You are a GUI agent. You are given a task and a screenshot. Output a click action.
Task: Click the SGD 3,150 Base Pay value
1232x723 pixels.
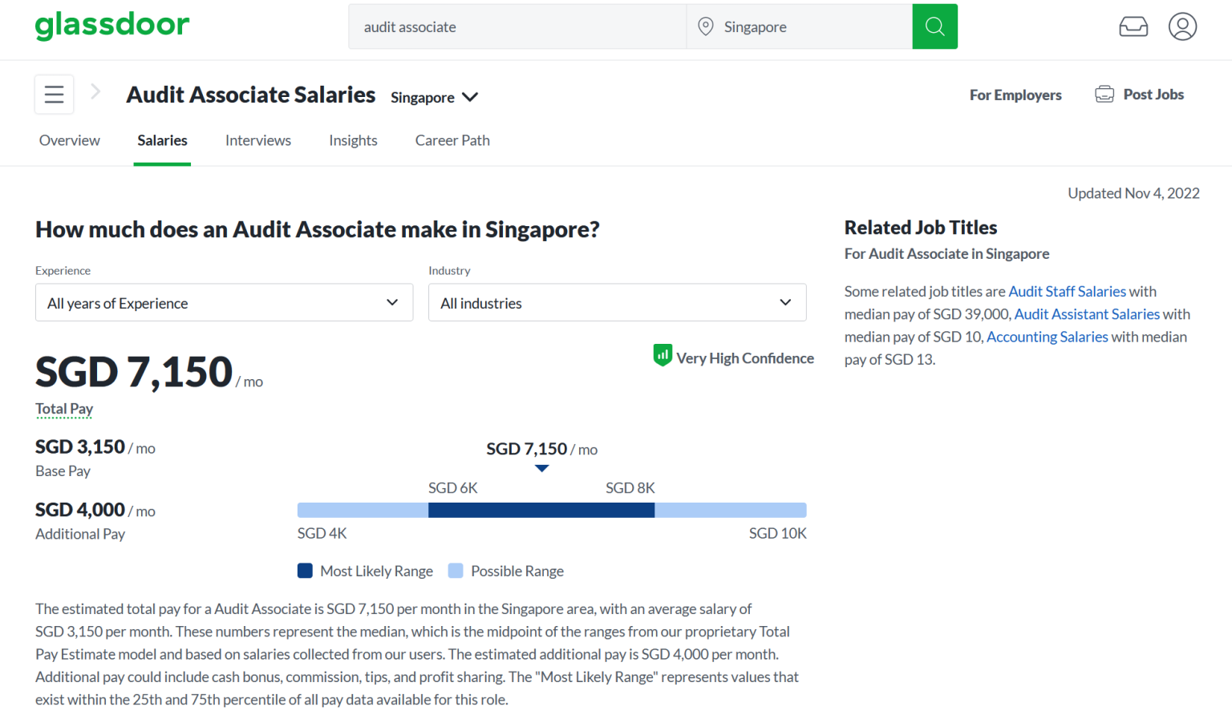80,446
